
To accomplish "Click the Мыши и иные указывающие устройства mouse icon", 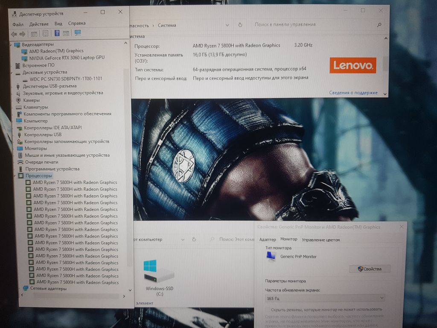I will coord(20,155).
